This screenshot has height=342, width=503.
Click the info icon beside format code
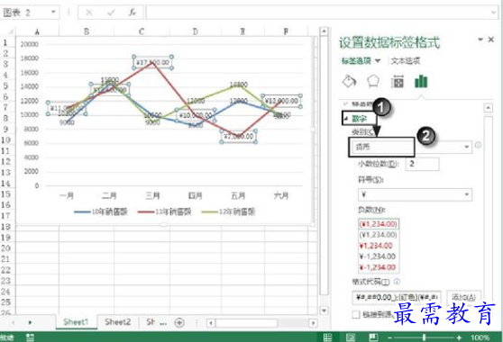tap(397, 282)
